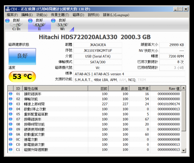Click the firmware field JKAOA3EA
The width and height of the screenshot is (194, 163).
[98, 45]
